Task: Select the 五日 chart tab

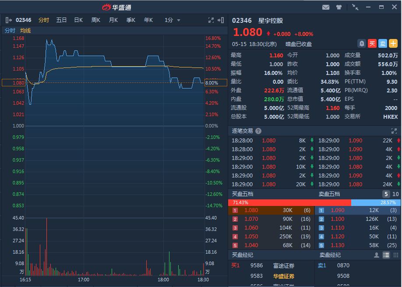Action: pos(61,20)
